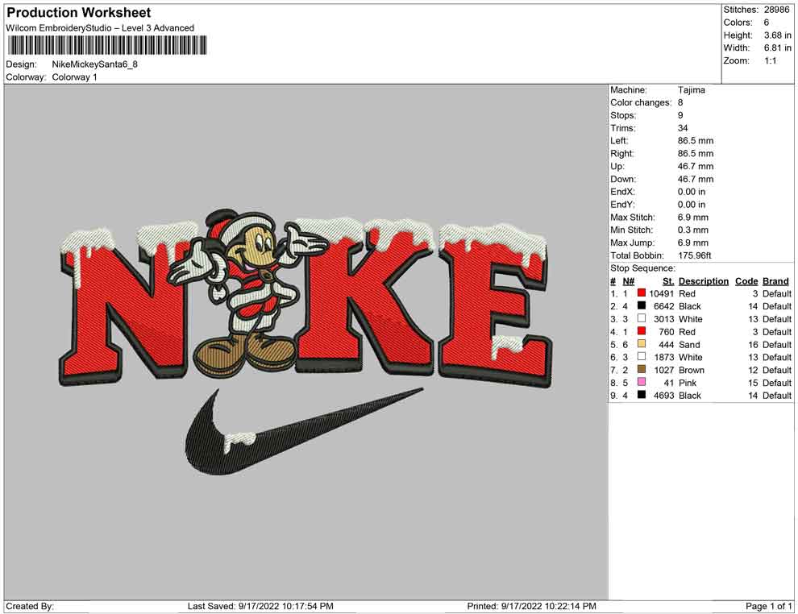Click the Zoom value 1:1
Image resolution: width=798 pixels, height=614 pixels.
coord(770,60)
